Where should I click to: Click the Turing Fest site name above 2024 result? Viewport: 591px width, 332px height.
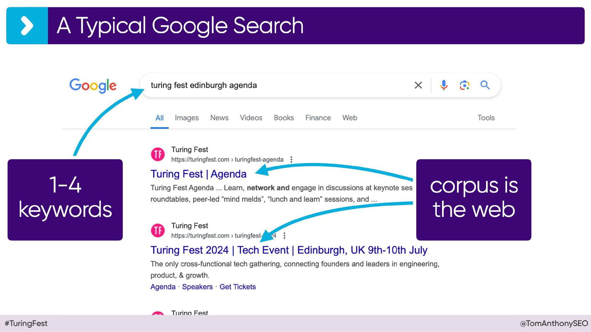pos(190,226)
